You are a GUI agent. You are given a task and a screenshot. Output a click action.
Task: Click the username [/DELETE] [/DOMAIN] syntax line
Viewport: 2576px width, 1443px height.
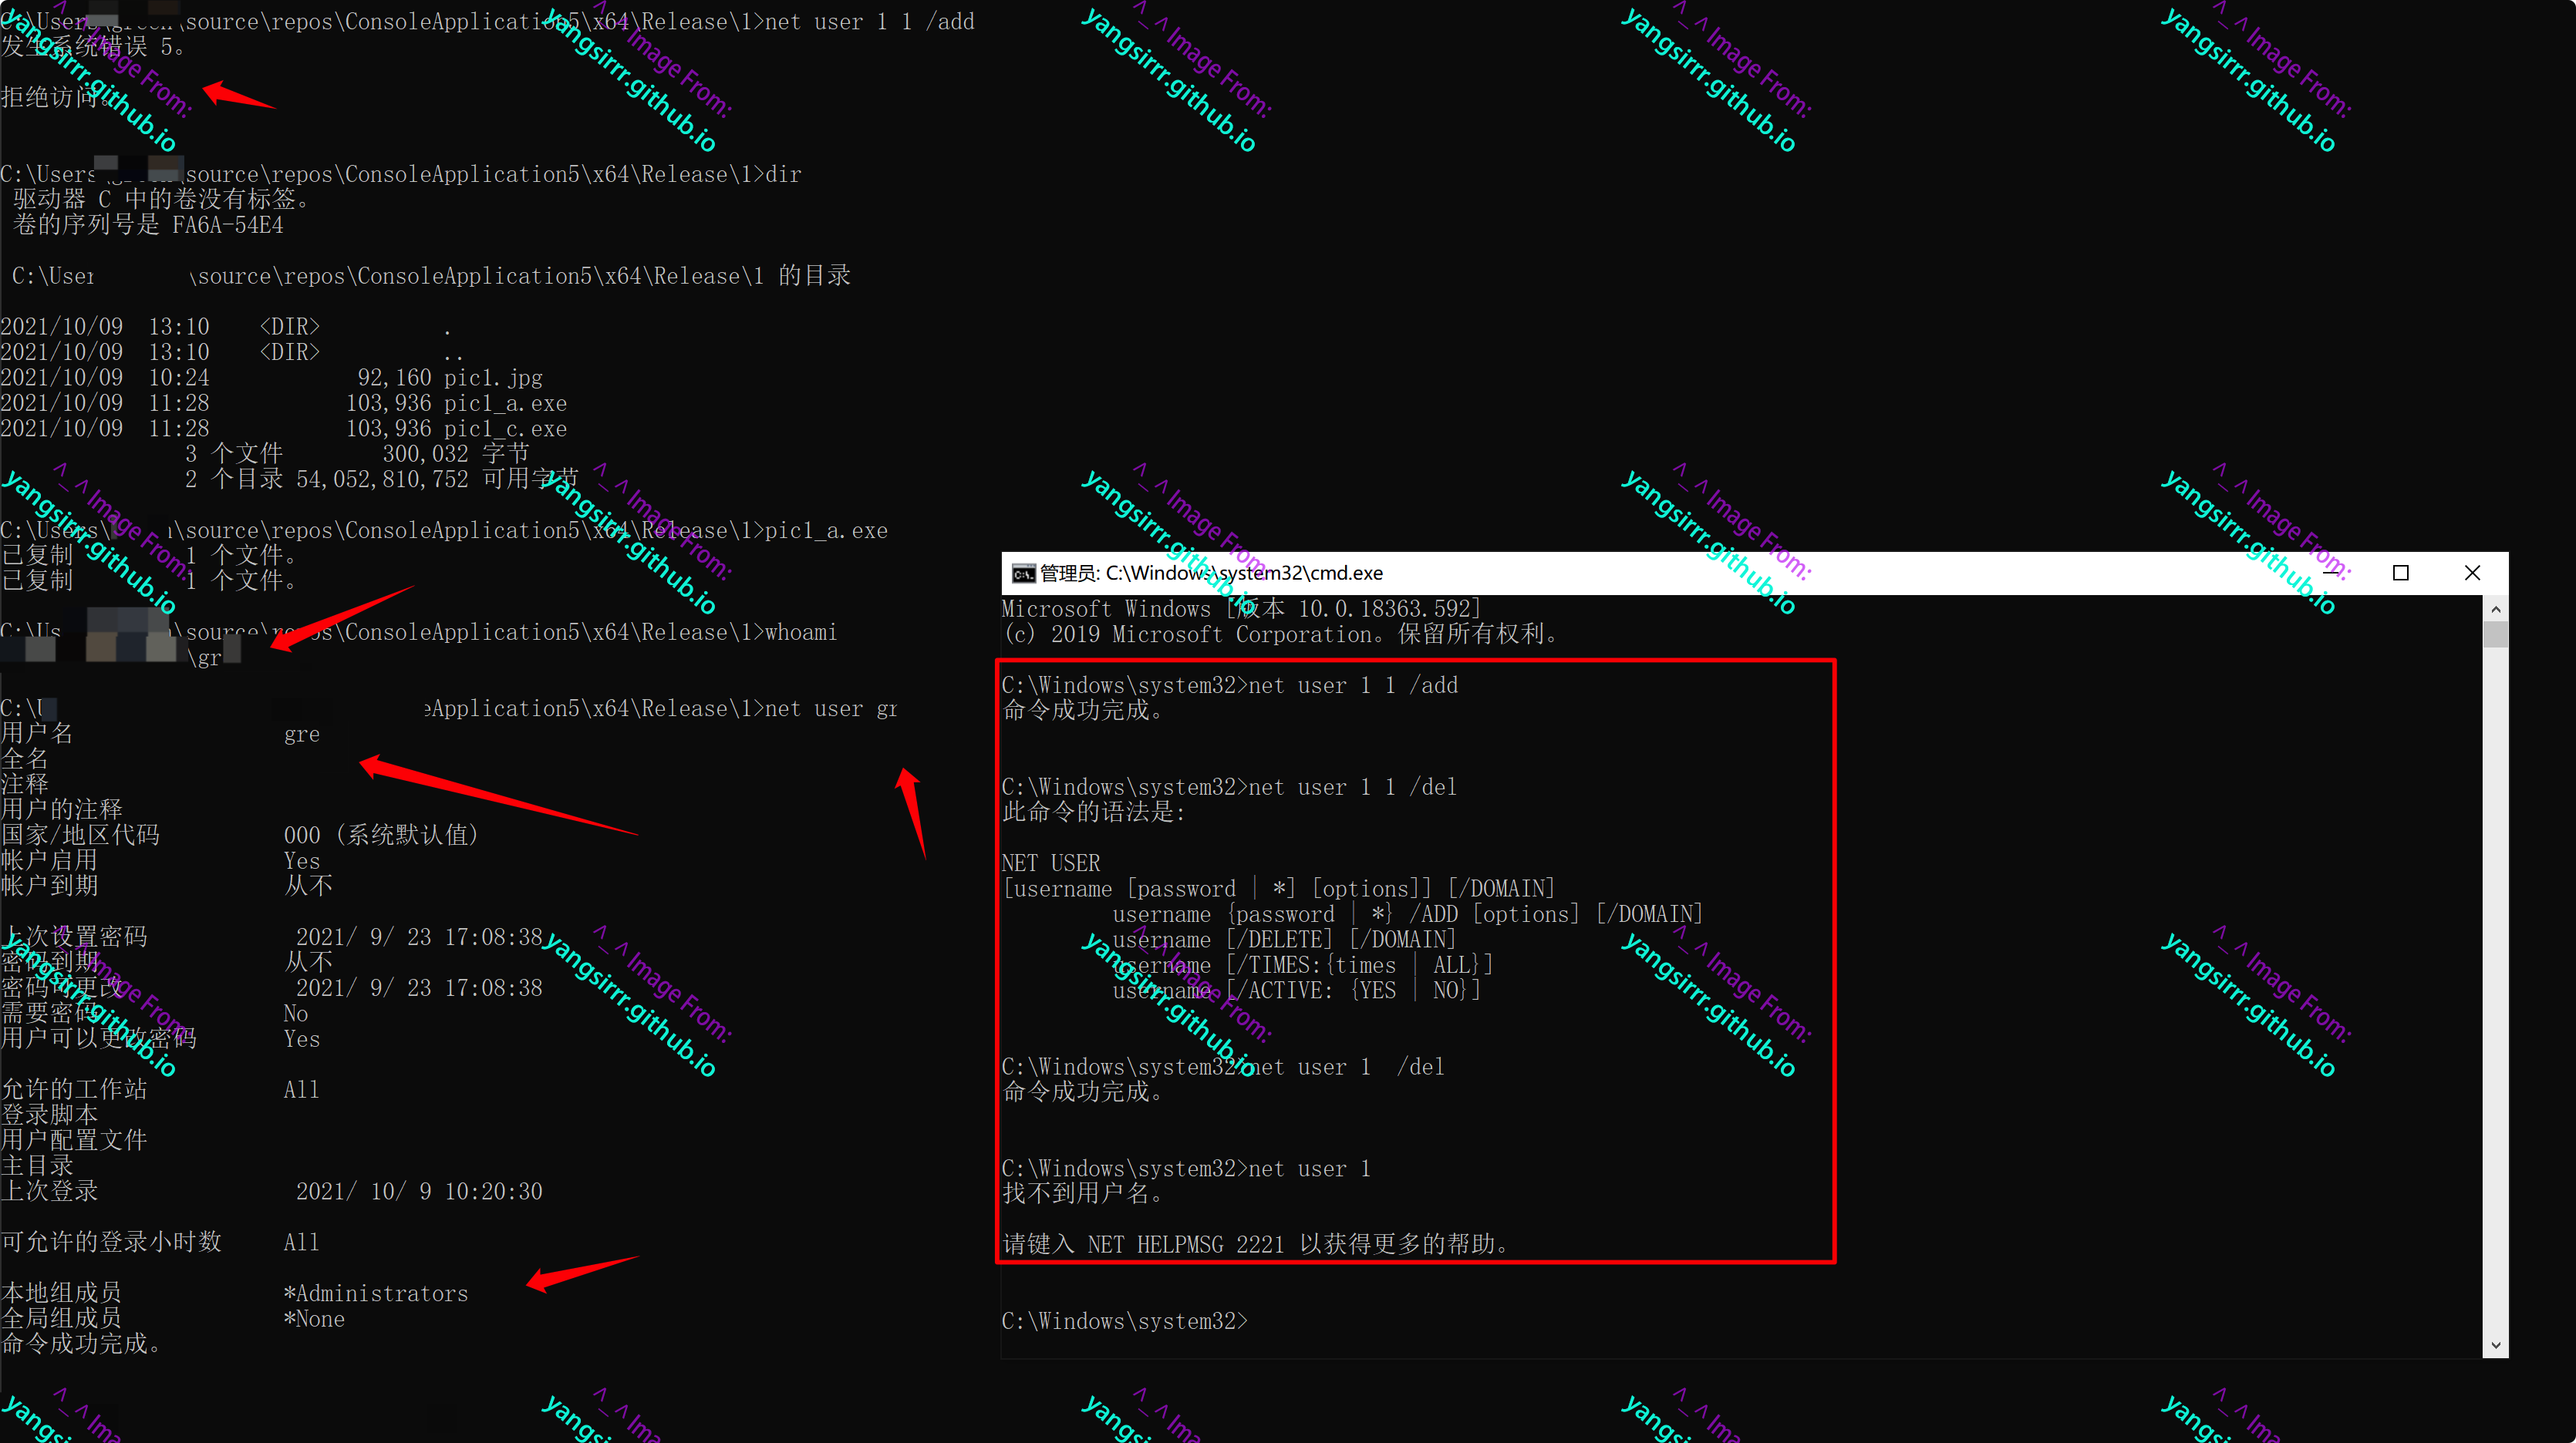coord(1284,940)
